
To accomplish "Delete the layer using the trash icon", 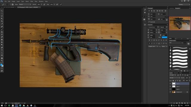I will (188, 103).
